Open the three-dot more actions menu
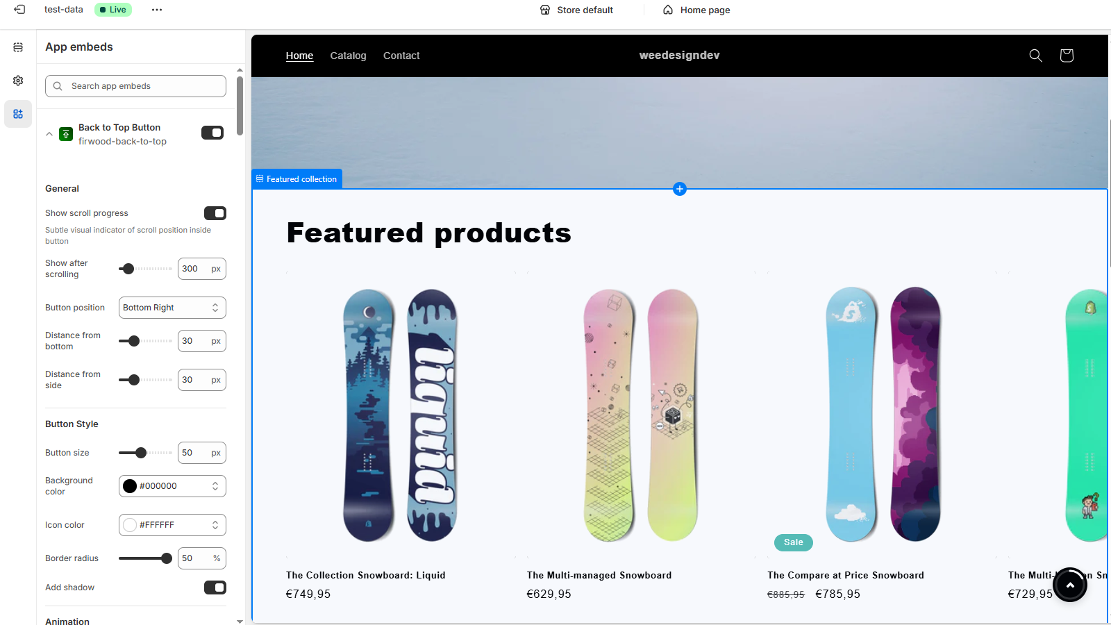1111x625 pixels. click(157, 10)
